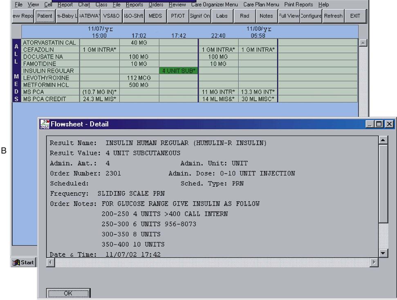Screen dimensions: 397x300
Task: Open the Print Reports menu
Action: (298, 4)
